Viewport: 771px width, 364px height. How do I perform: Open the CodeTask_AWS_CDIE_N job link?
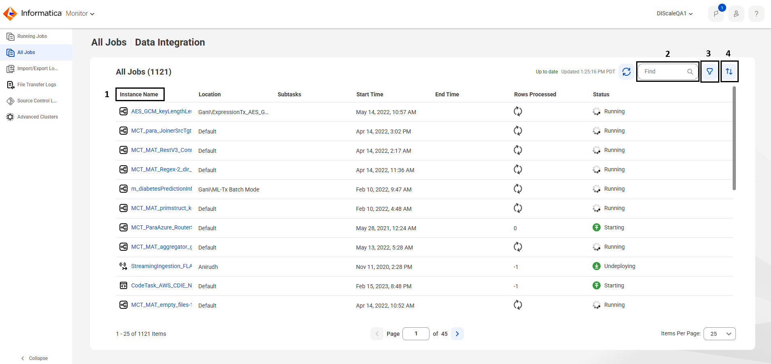click(x=161, y=285)
